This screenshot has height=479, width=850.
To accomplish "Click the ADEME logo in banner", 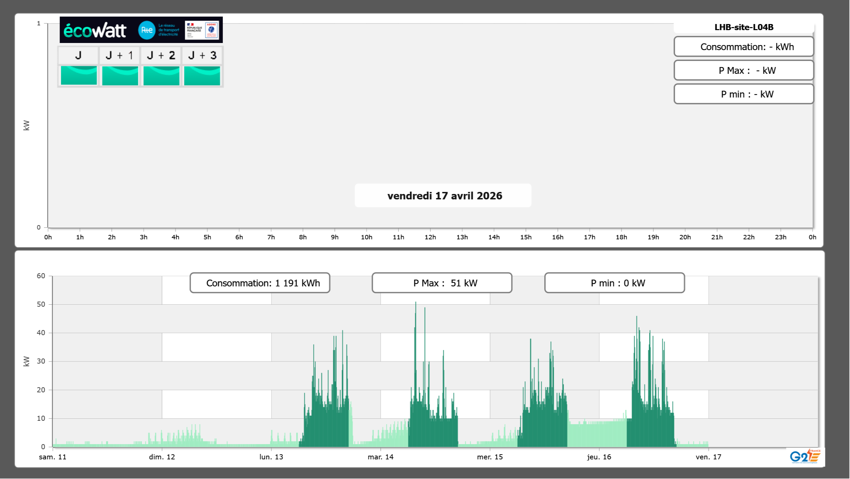I will tap(212, 30).
